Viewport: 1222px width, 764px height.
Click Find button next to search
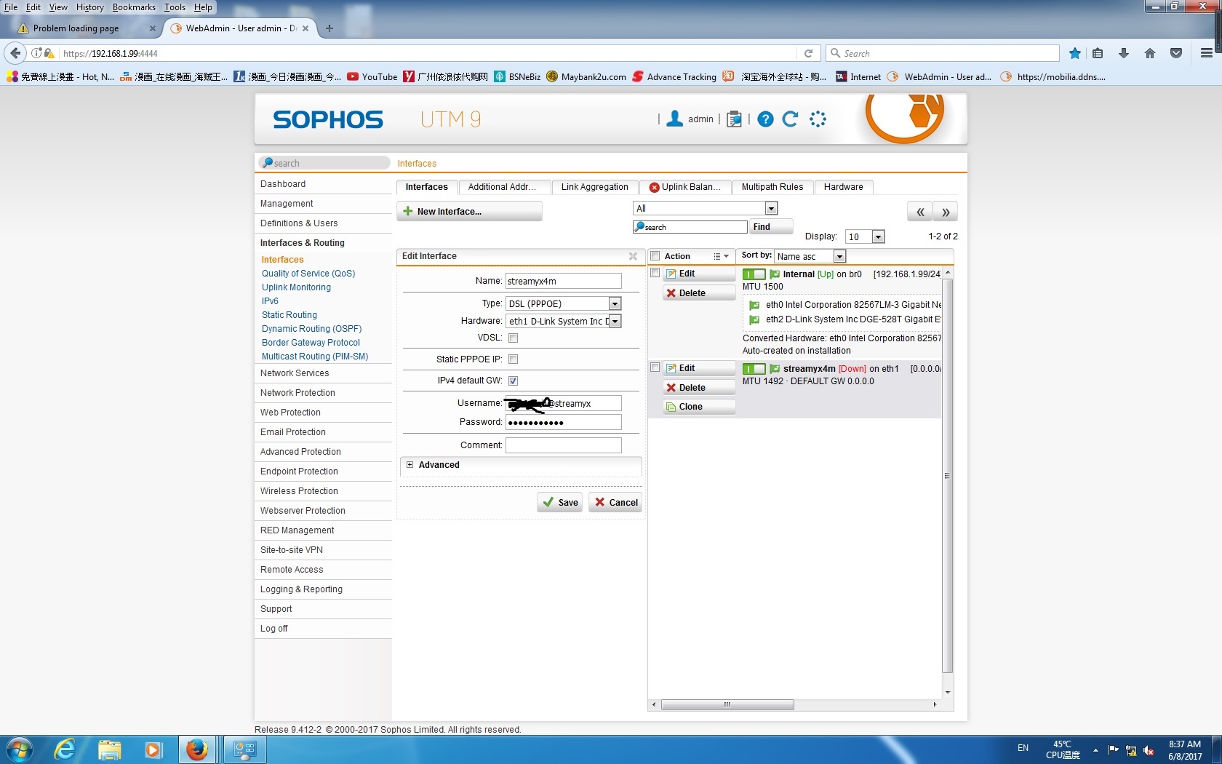point(770,227)
